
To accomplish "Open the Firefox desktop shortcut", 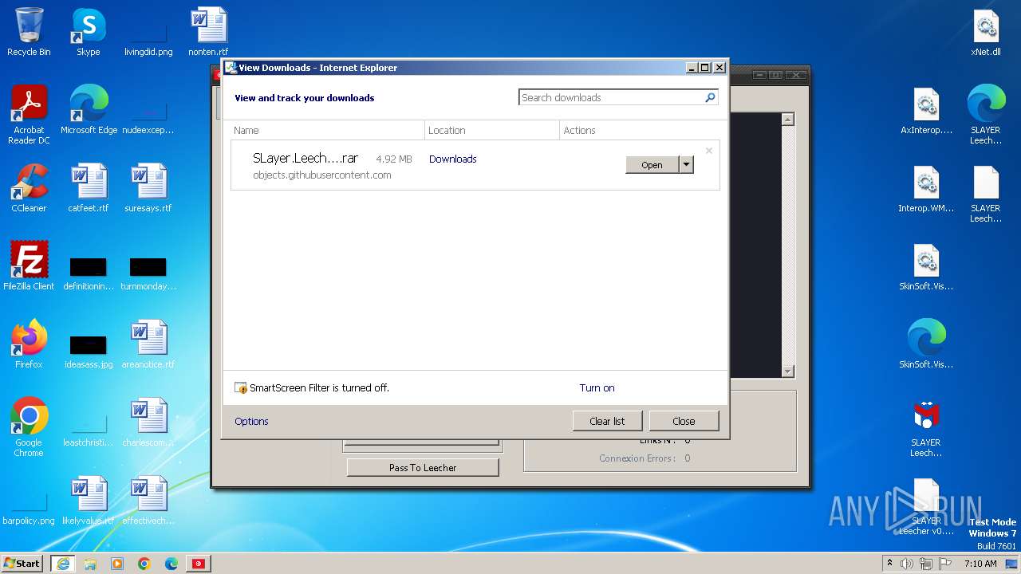I will [29, 344].
